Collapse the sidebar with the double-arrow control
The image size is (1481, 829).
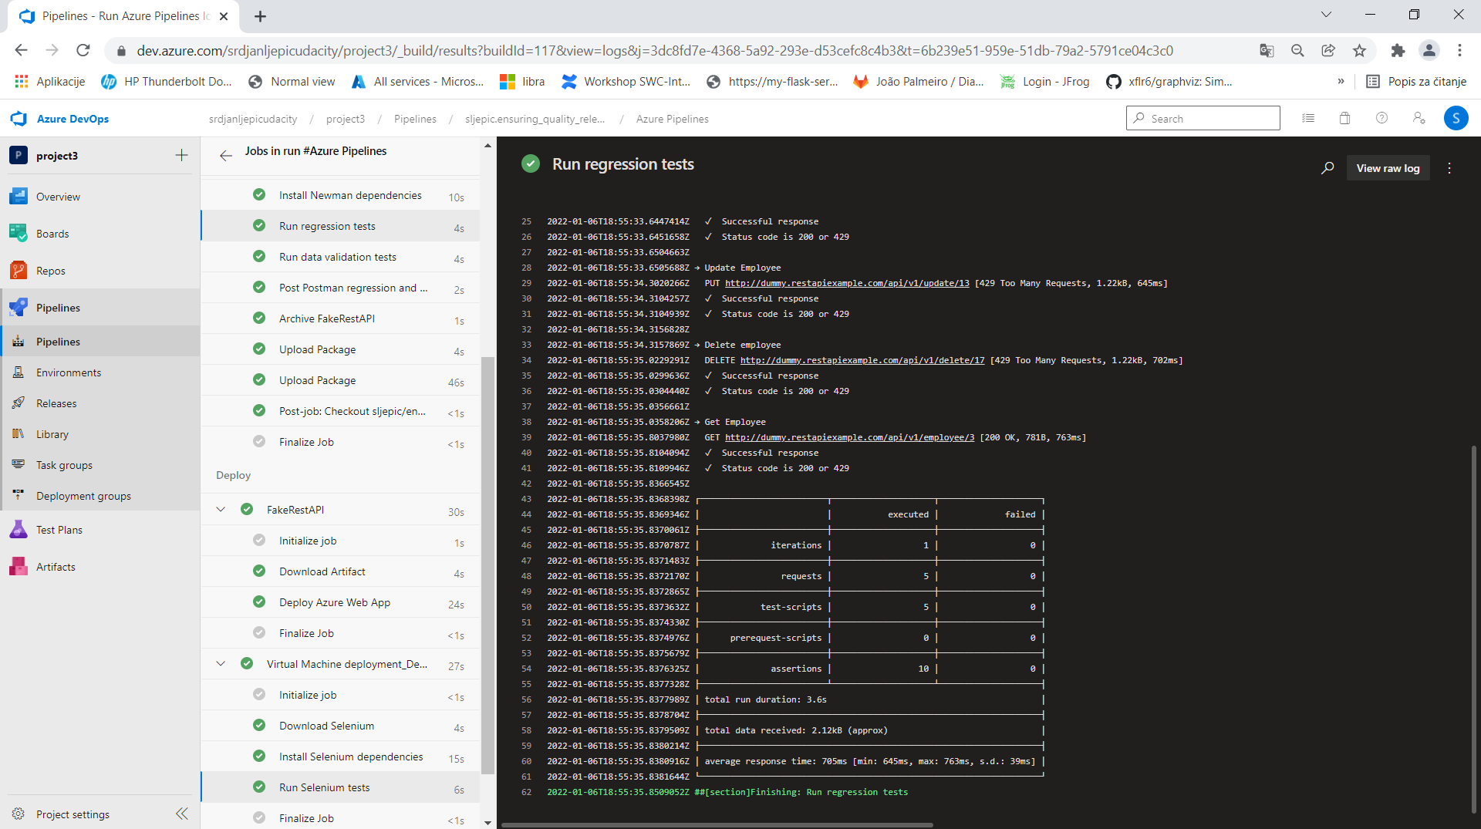[182, 814]
